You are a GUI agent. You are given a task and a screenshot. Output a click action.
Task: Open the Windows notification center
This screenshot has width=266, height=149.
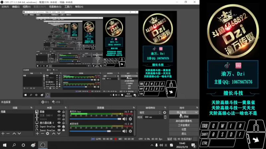pyautogui.click(x=194, y=145)
